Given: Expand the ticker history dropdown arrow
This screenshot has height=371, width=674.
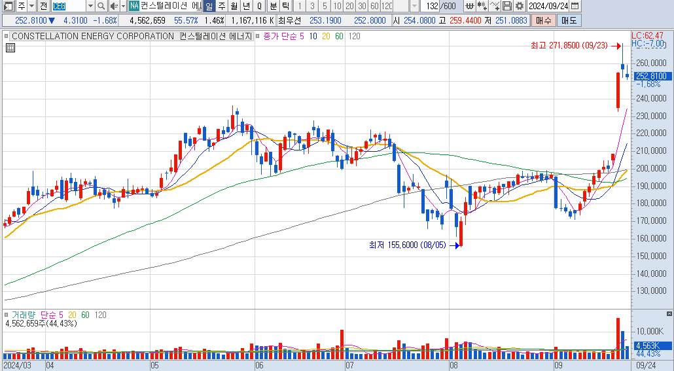Looking at the screenshot, I should [90, 6].
